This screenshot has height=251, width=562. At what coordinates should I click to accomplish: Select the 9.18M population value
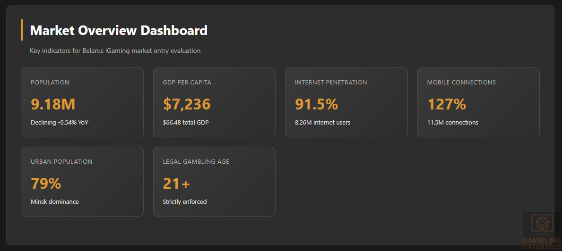[x=53, y=104]
